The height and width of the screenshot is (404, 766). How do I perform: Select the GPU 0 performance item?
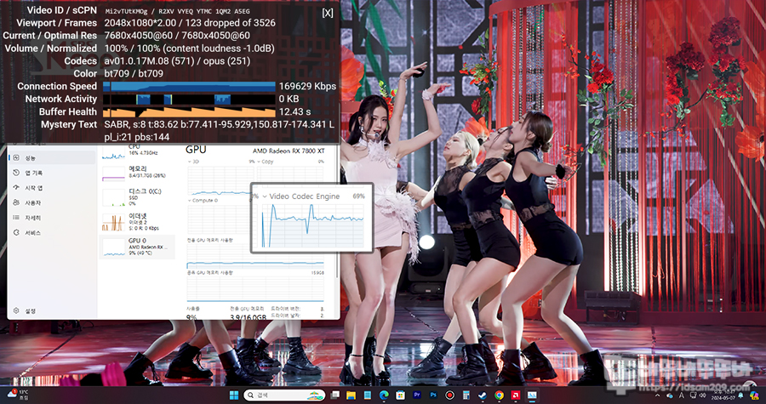(137, 247)
